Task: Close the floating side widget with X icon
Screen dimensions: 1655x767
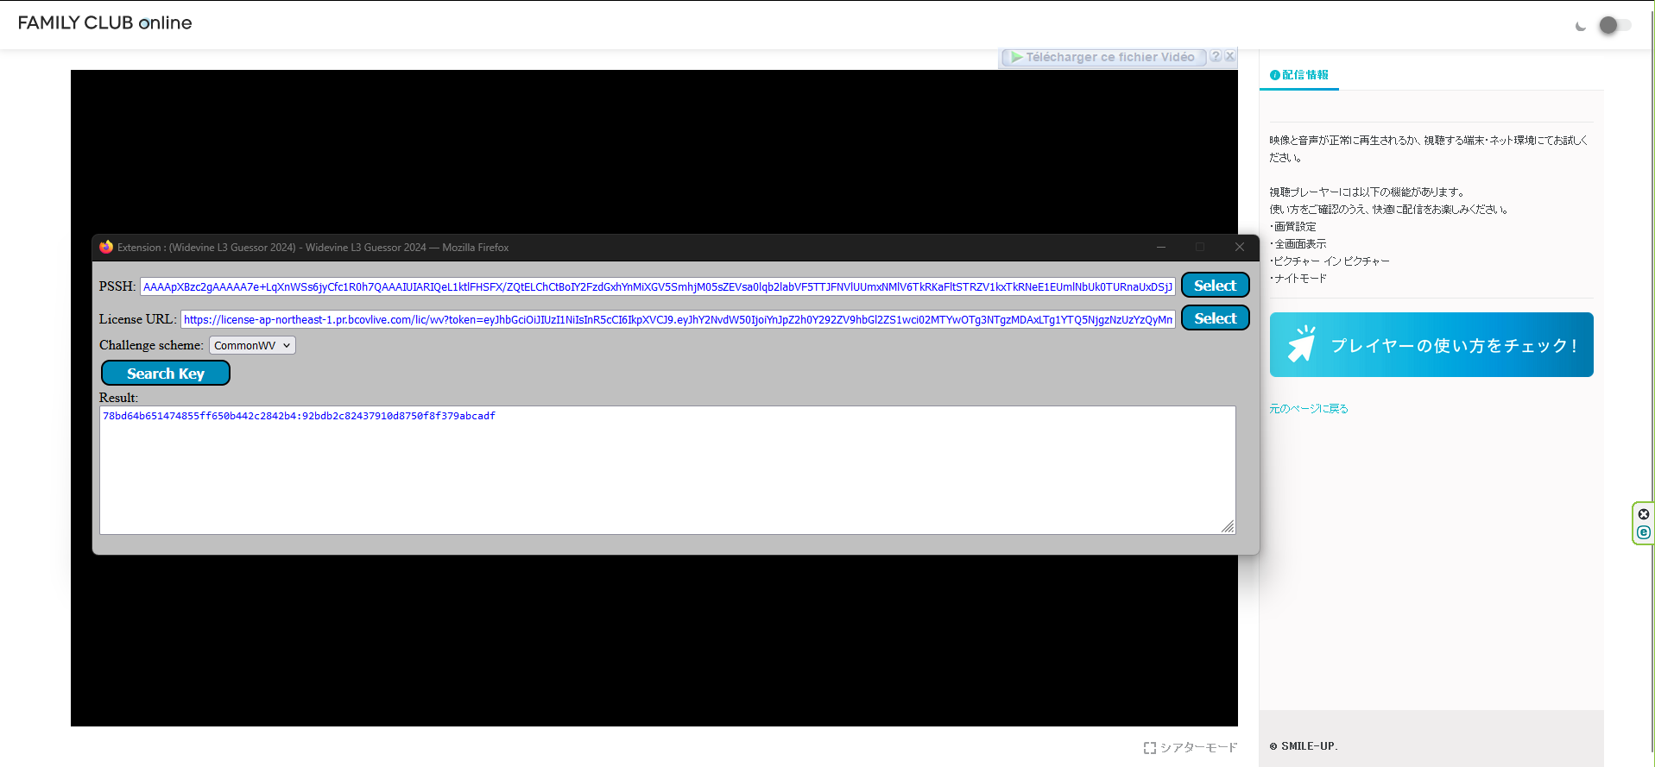Action: (x=1644, y=514)
